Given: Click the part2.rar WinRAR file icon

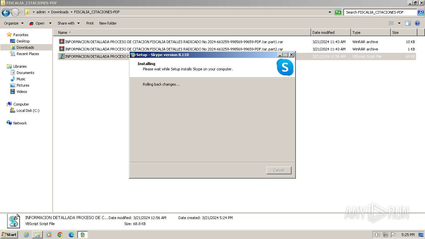Looking at the screenshot, I should click(62, 49).
